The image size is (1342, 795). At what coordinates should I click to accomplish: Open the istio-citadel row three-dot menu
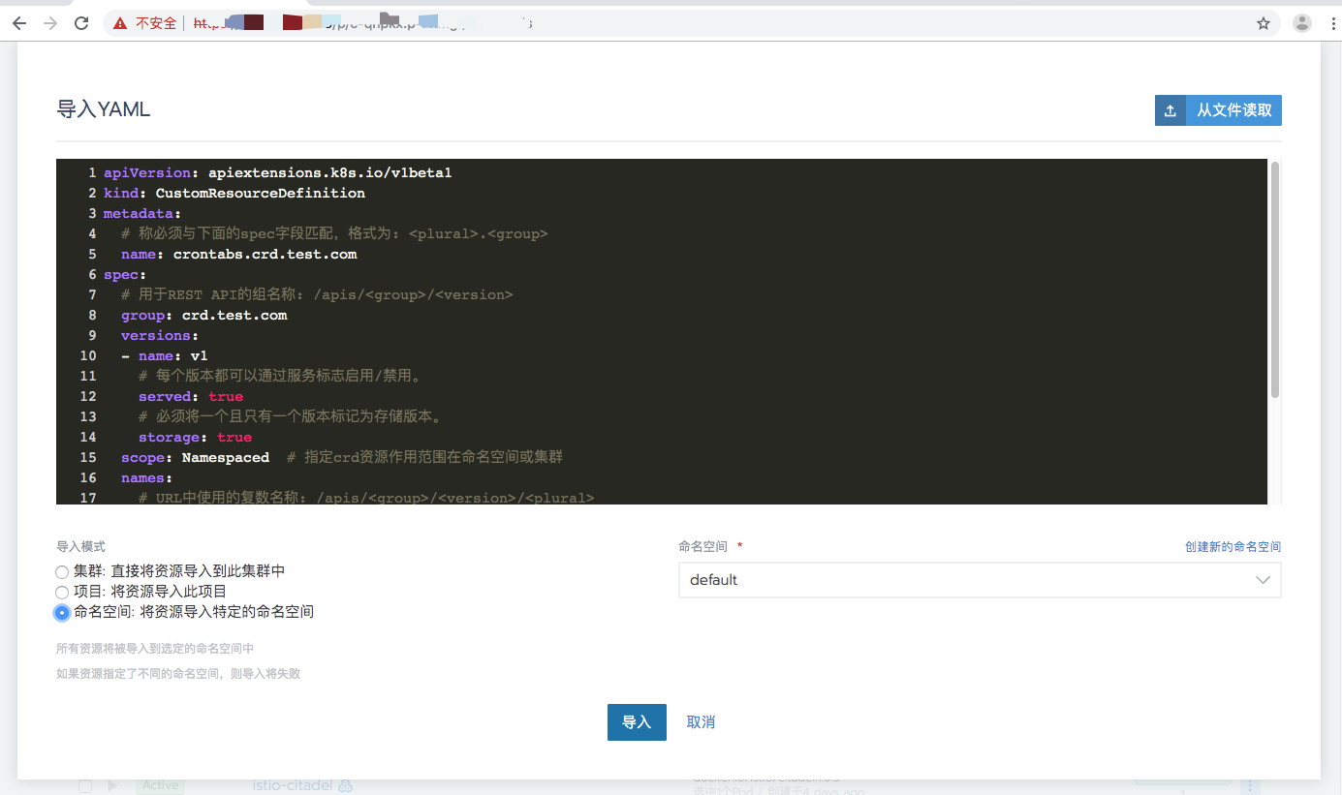point(1250,786)
